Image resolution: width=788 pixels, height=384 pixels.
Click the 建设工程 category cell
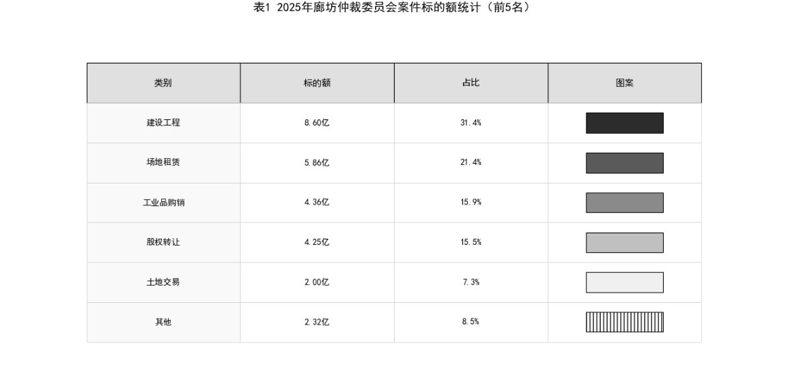click(163, 123)
